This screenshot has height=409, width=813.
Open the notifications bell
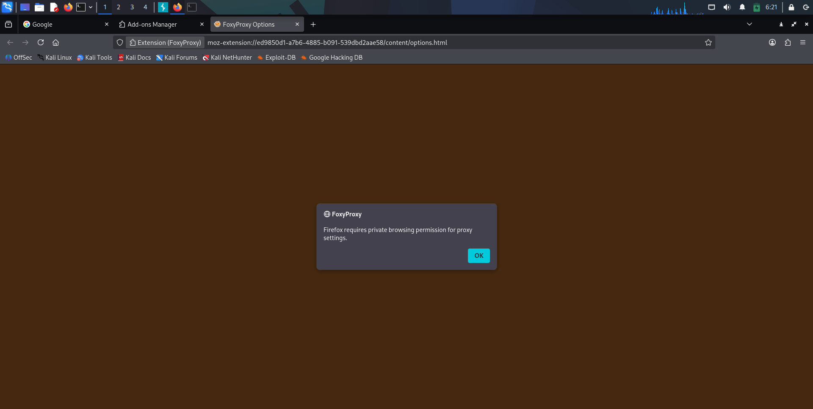(x=742, y=7)
